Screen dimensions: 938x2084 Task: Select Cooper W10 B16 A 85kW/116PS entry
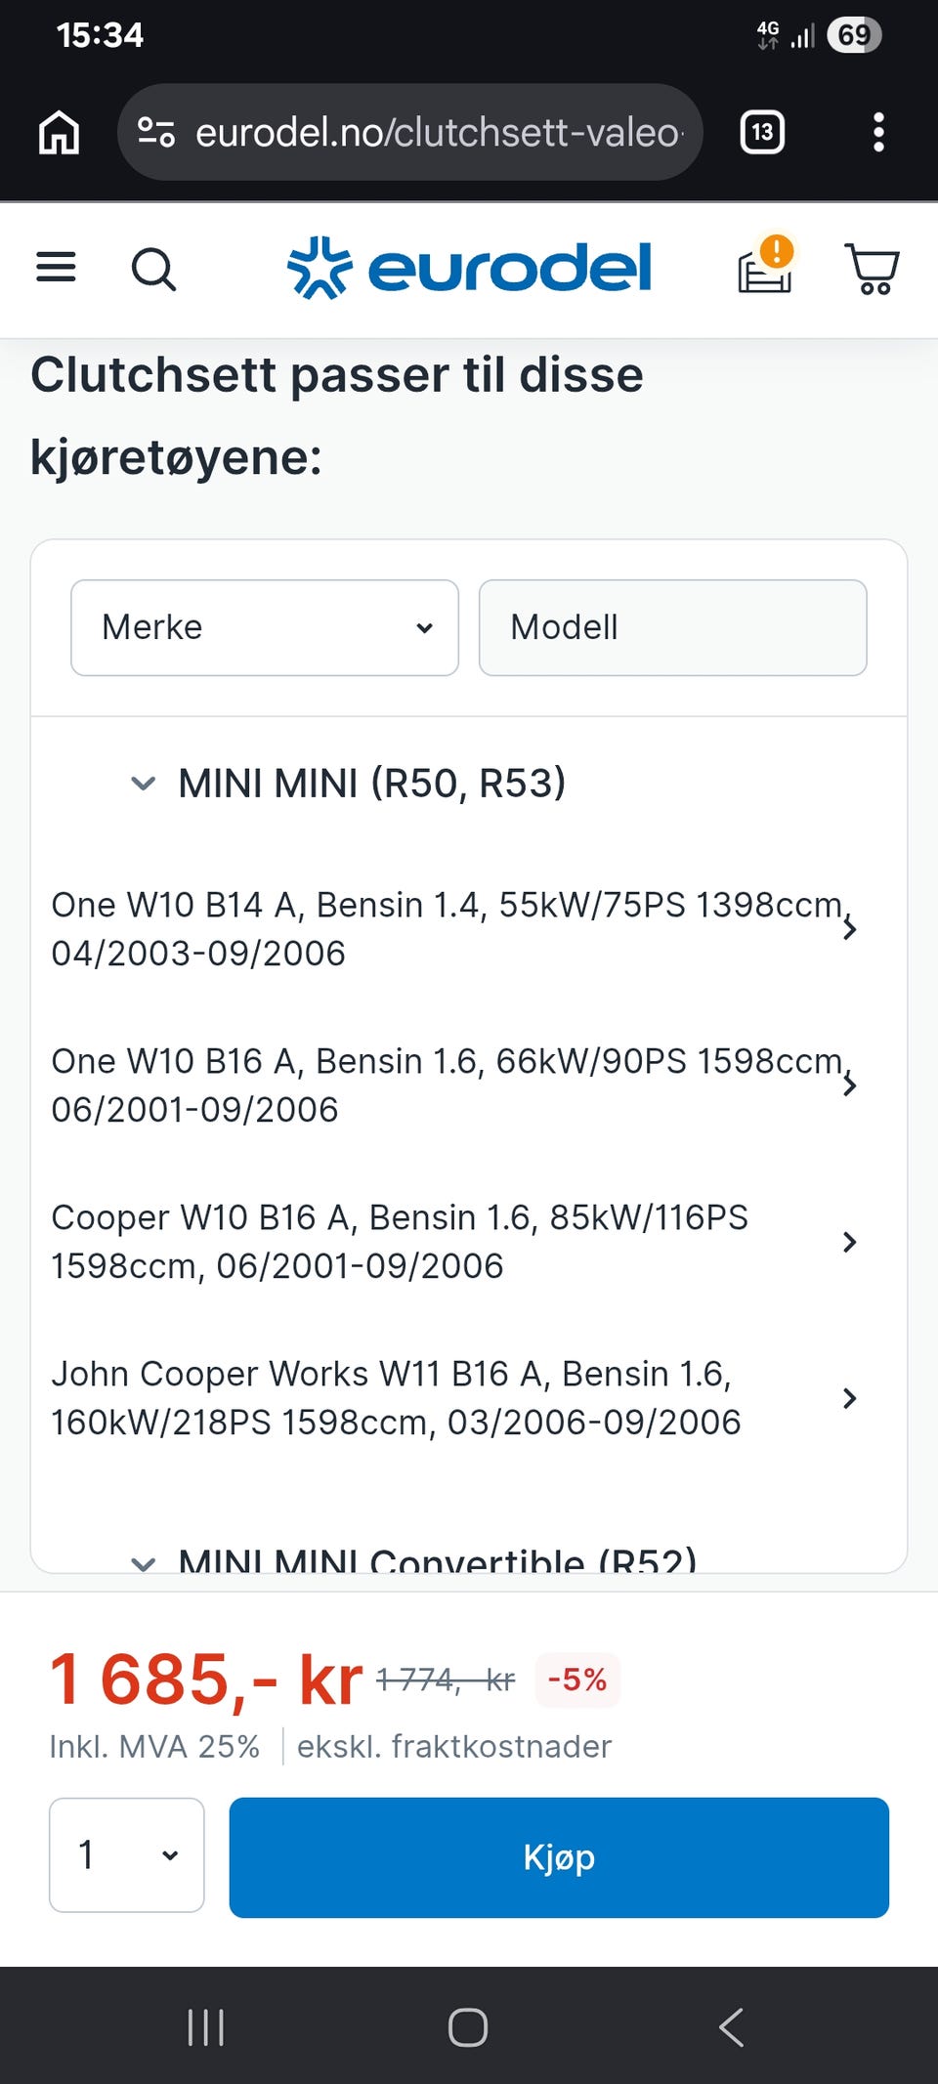tap(455, 1242)
